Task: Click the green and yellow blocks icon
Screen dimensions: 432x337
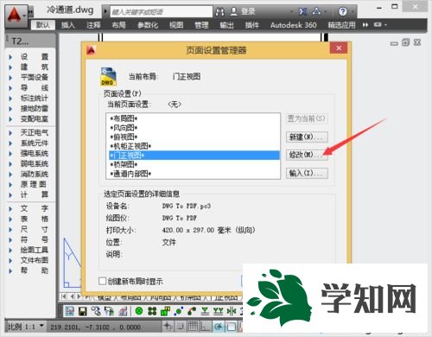Action: (165, 311)
